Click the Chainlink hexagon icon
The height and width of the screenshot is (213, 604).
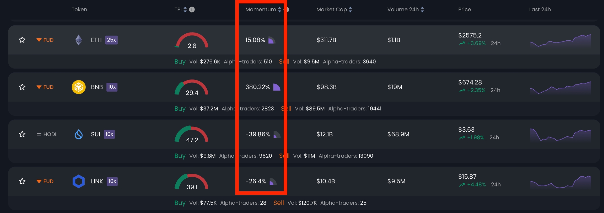click(79, 181)
